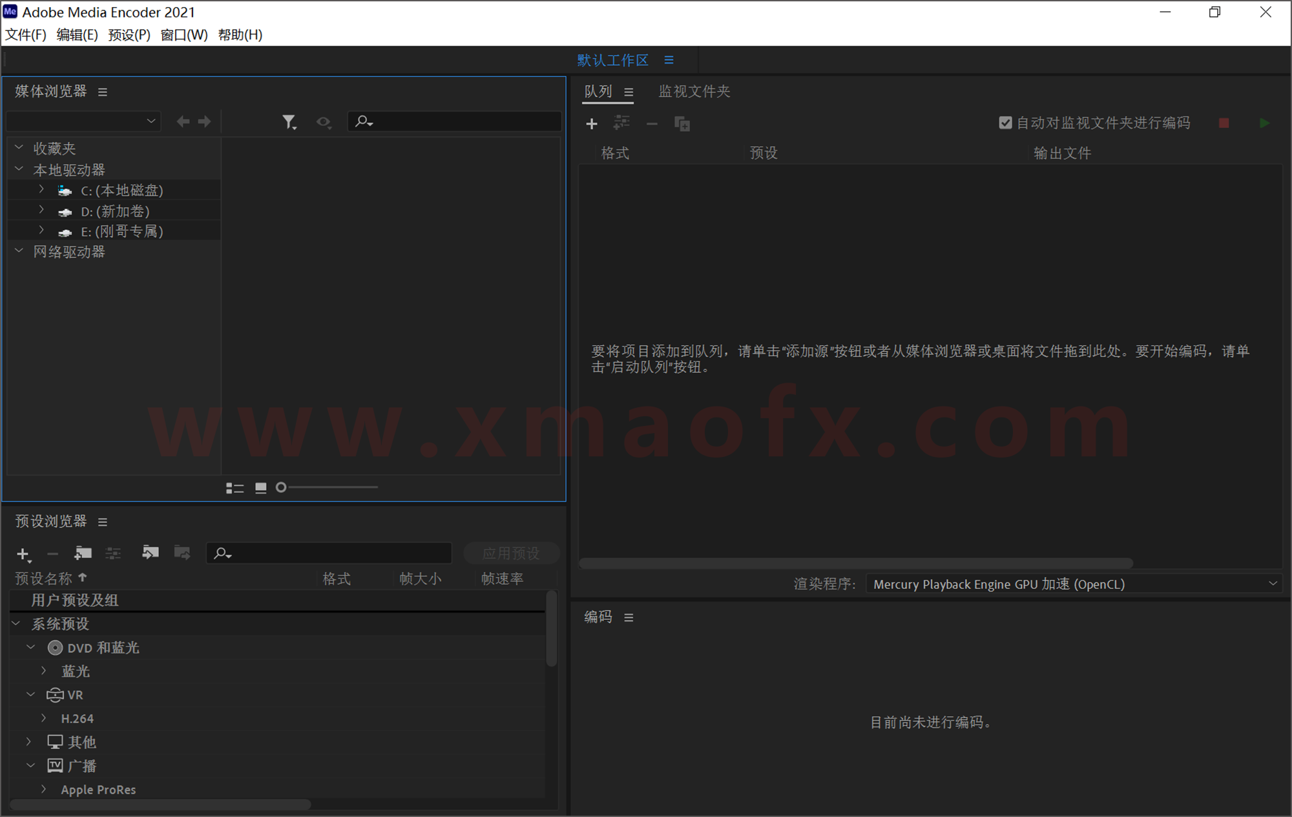Screen dimensions: 1292x817
Task: Collapse the 收藏夹 favorites node
Action: coord(19,148)
